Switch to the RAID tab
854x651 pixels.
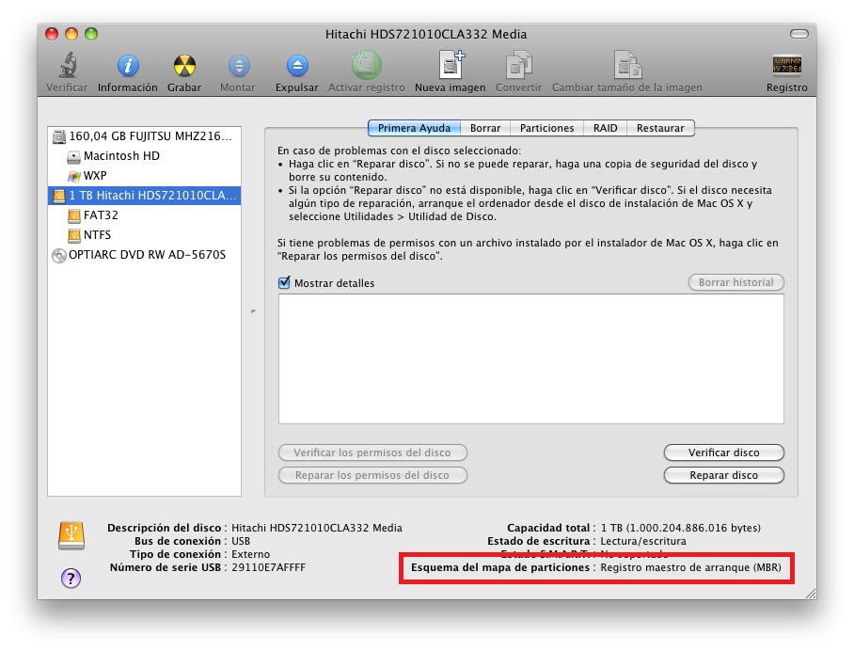[605, 128]
